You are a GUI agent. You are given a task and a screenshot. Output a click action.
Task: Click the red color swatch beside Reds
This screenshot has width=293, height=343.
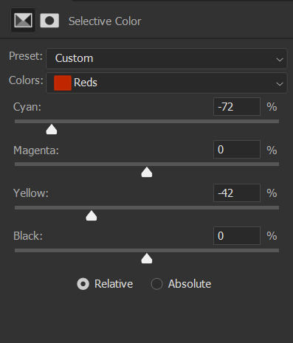point(63,83)
